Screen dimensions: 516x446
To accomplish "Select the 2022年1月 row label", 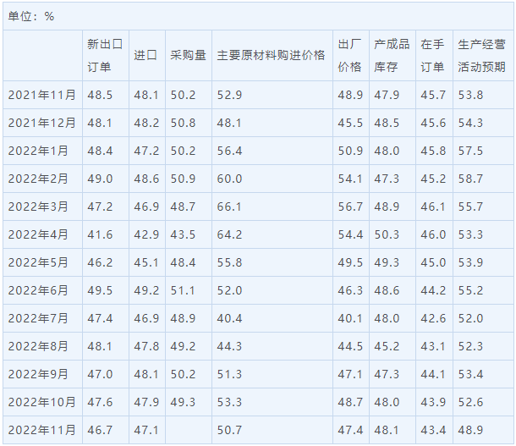I will coord(38,151).
